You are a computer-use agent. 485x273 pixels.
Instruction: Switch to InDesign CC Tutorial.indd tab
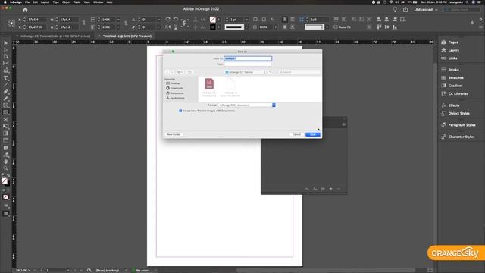coord(55,36)
